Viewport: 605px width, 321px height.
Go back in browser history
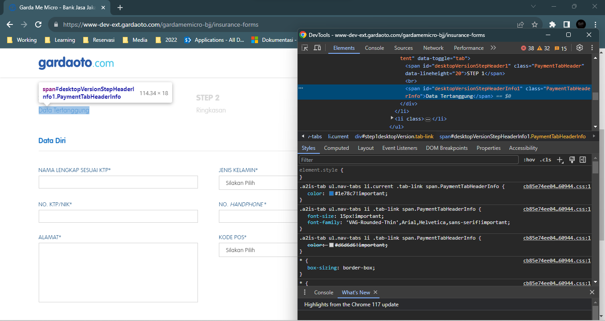point(10,25)
